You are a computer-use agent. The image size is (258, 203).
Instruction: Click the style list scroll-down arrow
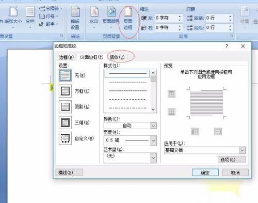(153, 110)
